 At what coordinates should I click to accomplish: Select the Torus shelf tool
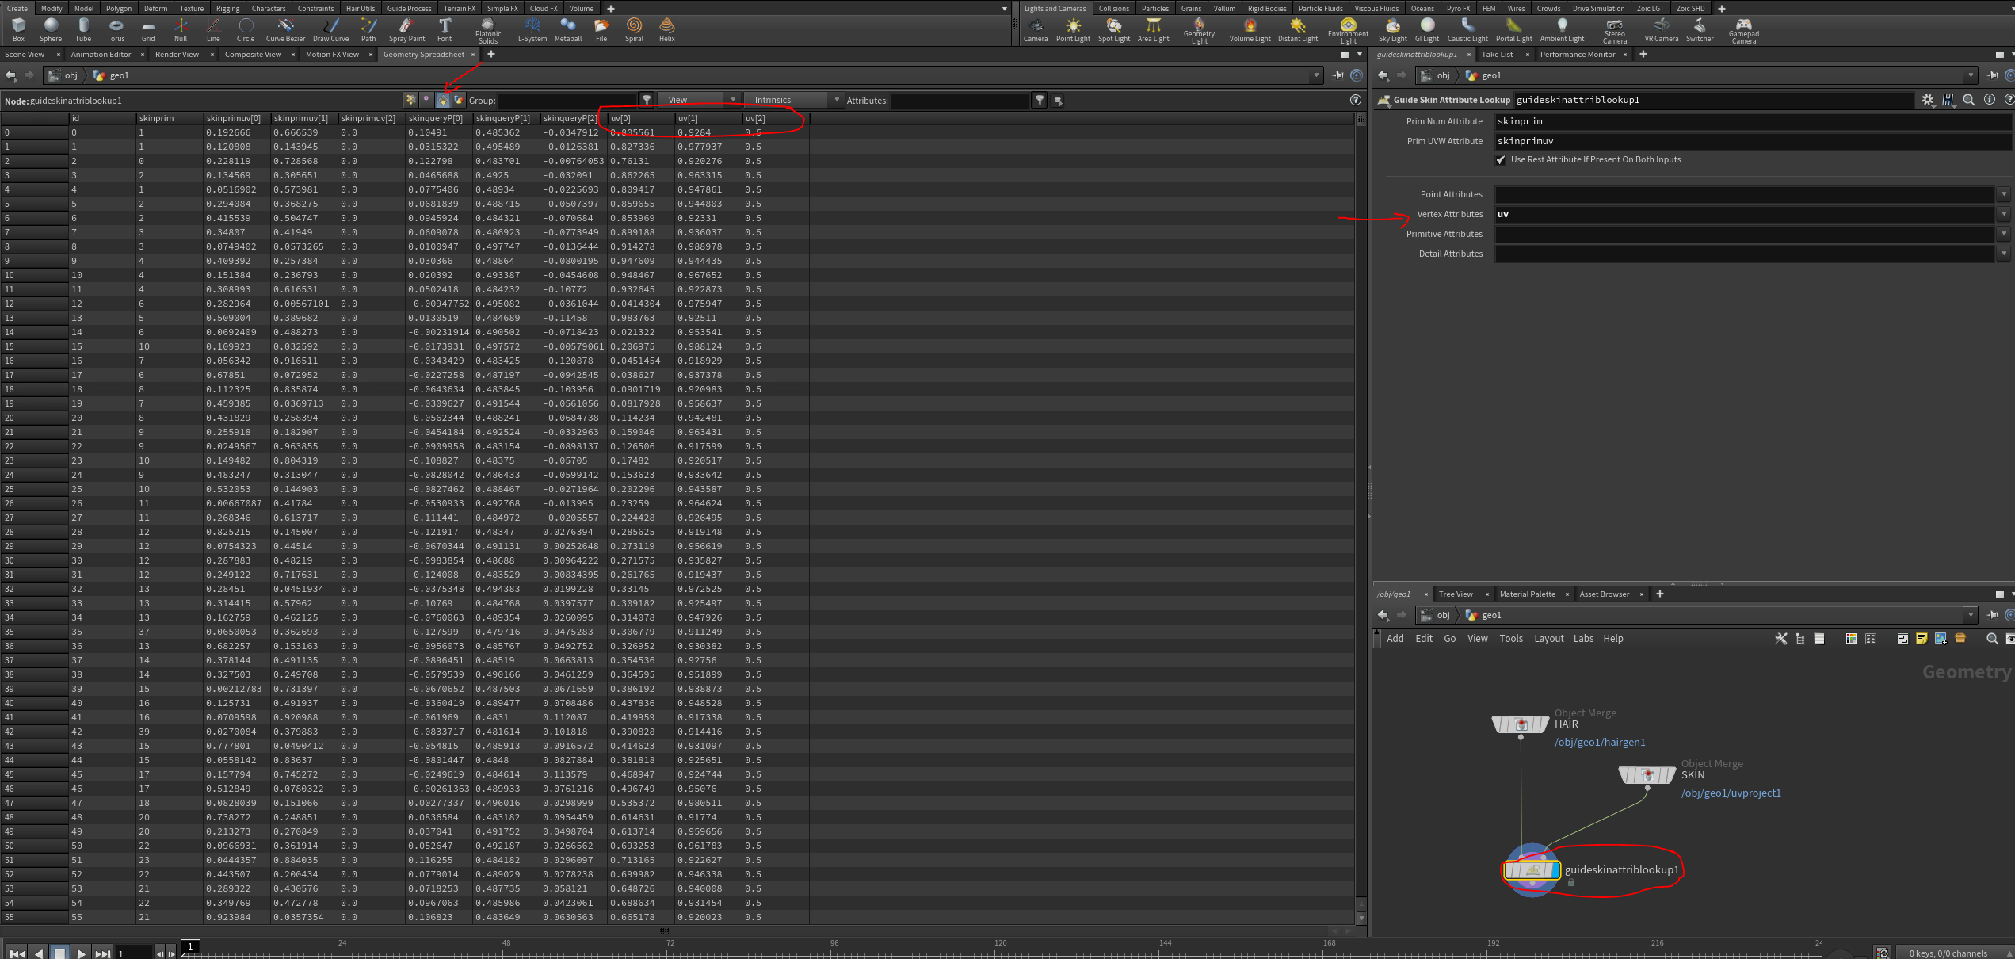point(116,30)
